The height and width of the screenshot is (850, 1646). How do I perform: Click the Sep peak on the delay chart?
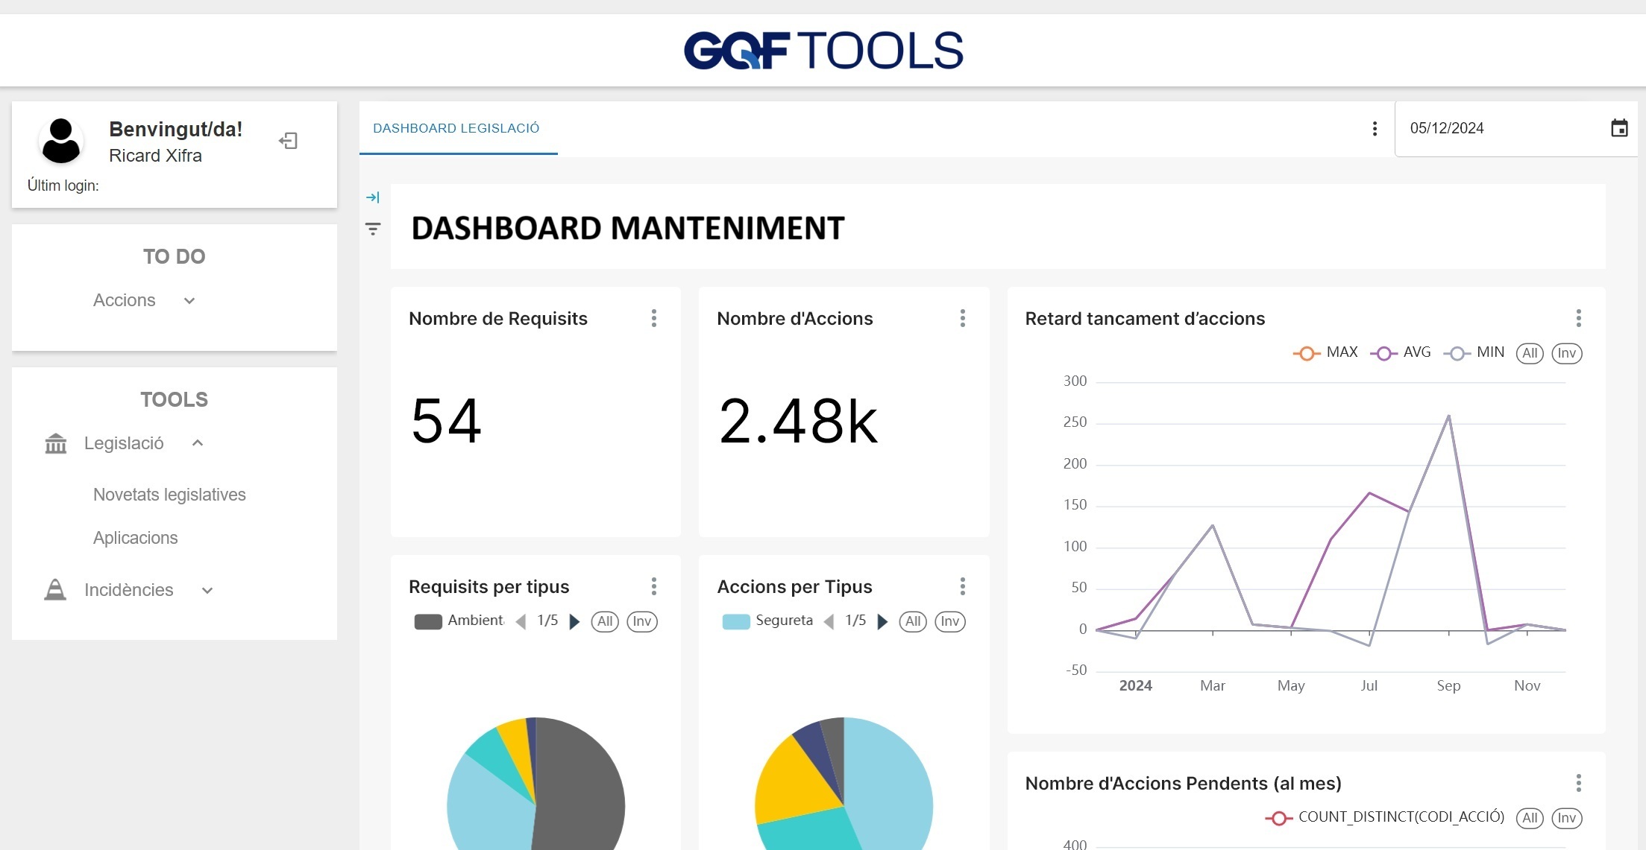(x=1448, y=416)
